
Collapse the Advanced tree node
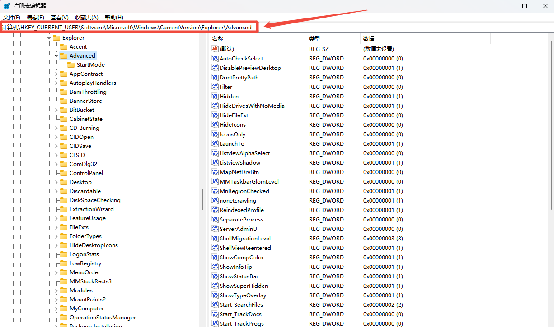tap(56, 56)
